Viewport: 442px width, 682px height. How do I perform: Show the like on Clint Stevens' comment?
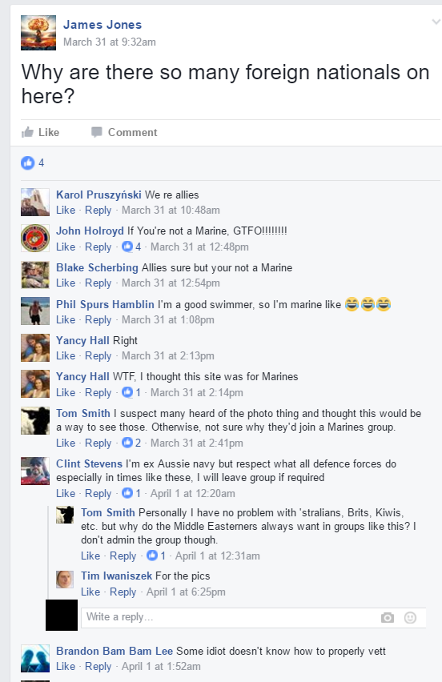point(131,493)
